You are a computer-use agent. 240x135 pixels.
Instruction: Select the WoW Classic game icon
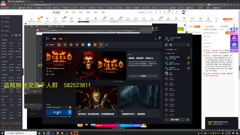[x=65, y=45]
